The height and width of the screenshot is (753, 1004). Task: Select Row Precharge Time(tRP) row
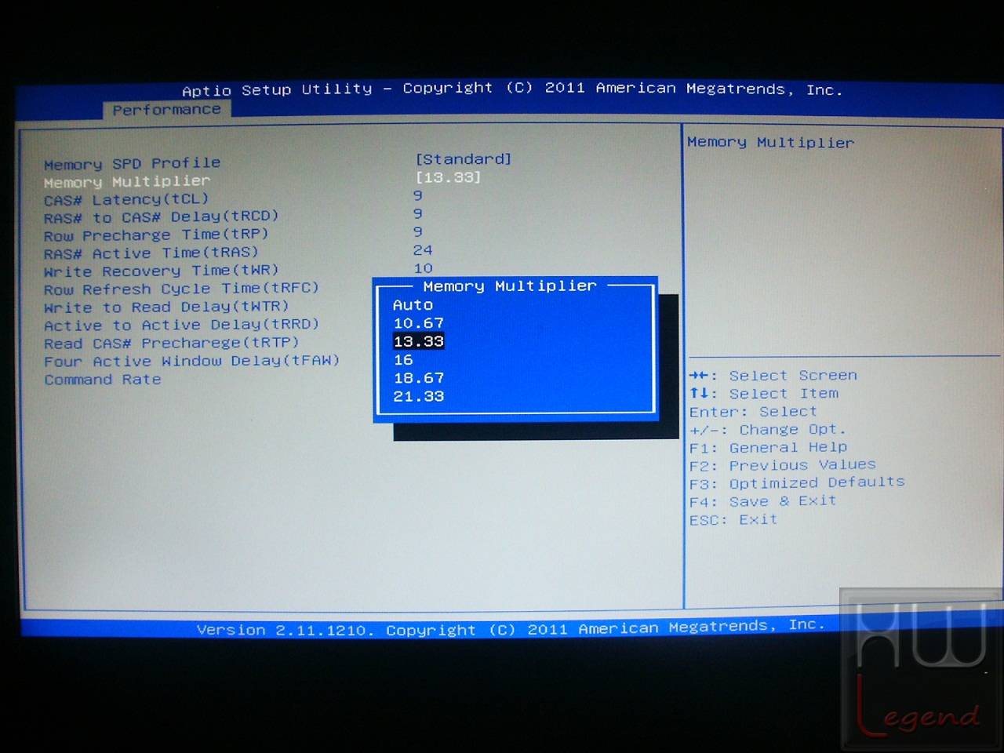156,235
